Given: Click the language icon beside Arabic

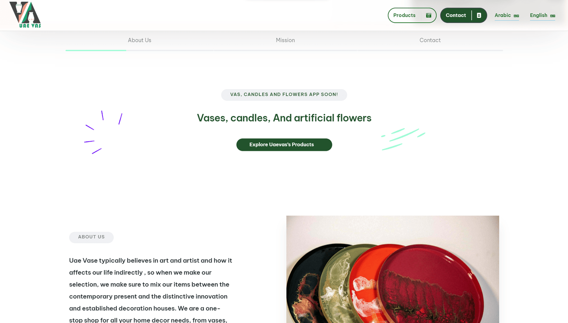Looking at the screenshot, I should pos(516,16).
